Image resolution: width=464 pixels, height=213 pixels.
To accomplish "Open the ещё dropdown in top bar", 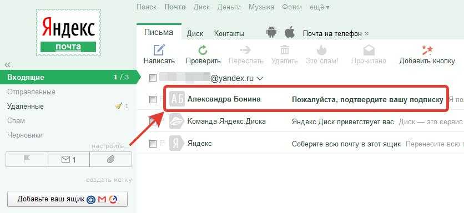I will [319, 7].
